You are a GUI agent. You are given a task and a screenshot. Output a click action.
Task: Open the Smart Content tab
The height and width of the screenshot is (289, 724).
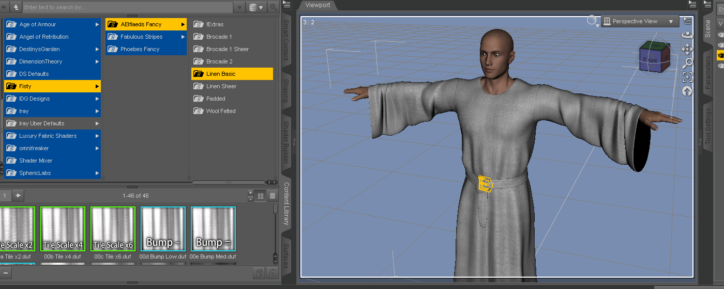[286, 40]
